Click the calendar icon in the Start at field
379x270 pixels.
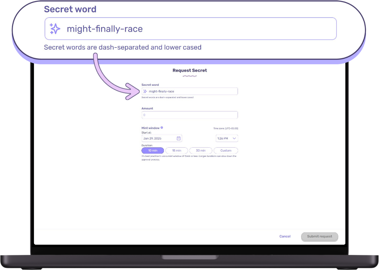178,139
